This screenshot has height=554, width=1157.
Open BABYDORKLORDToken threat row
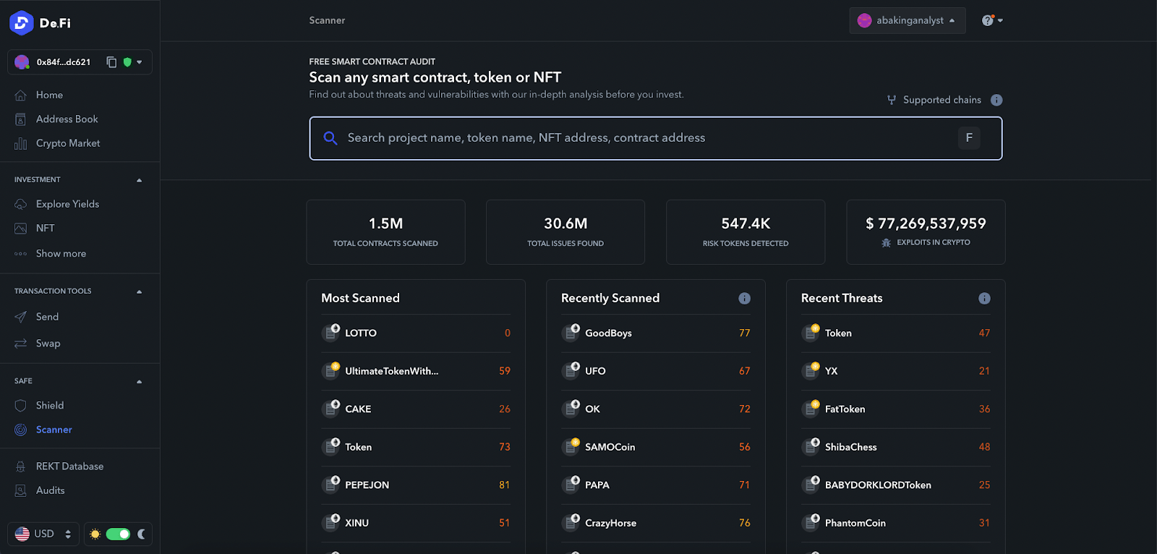896,485
